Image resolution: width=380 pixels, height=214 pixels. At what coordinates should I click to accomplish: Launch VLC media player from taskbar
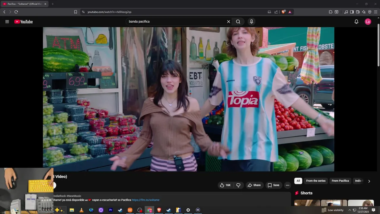click(81, 210)
